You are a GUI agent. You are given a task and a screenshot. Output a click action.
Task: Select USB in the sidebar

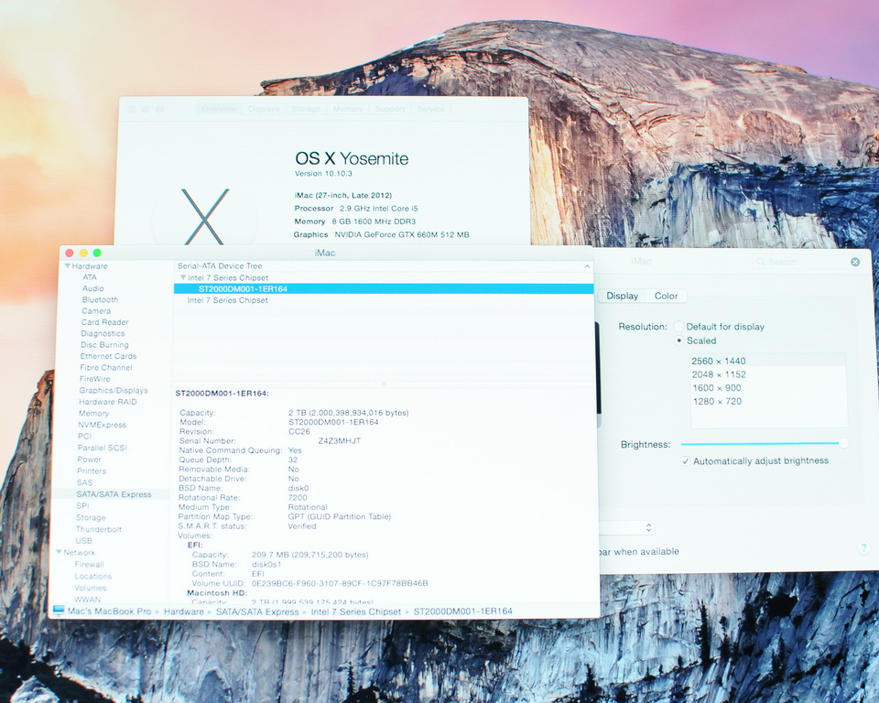(83, 541)
